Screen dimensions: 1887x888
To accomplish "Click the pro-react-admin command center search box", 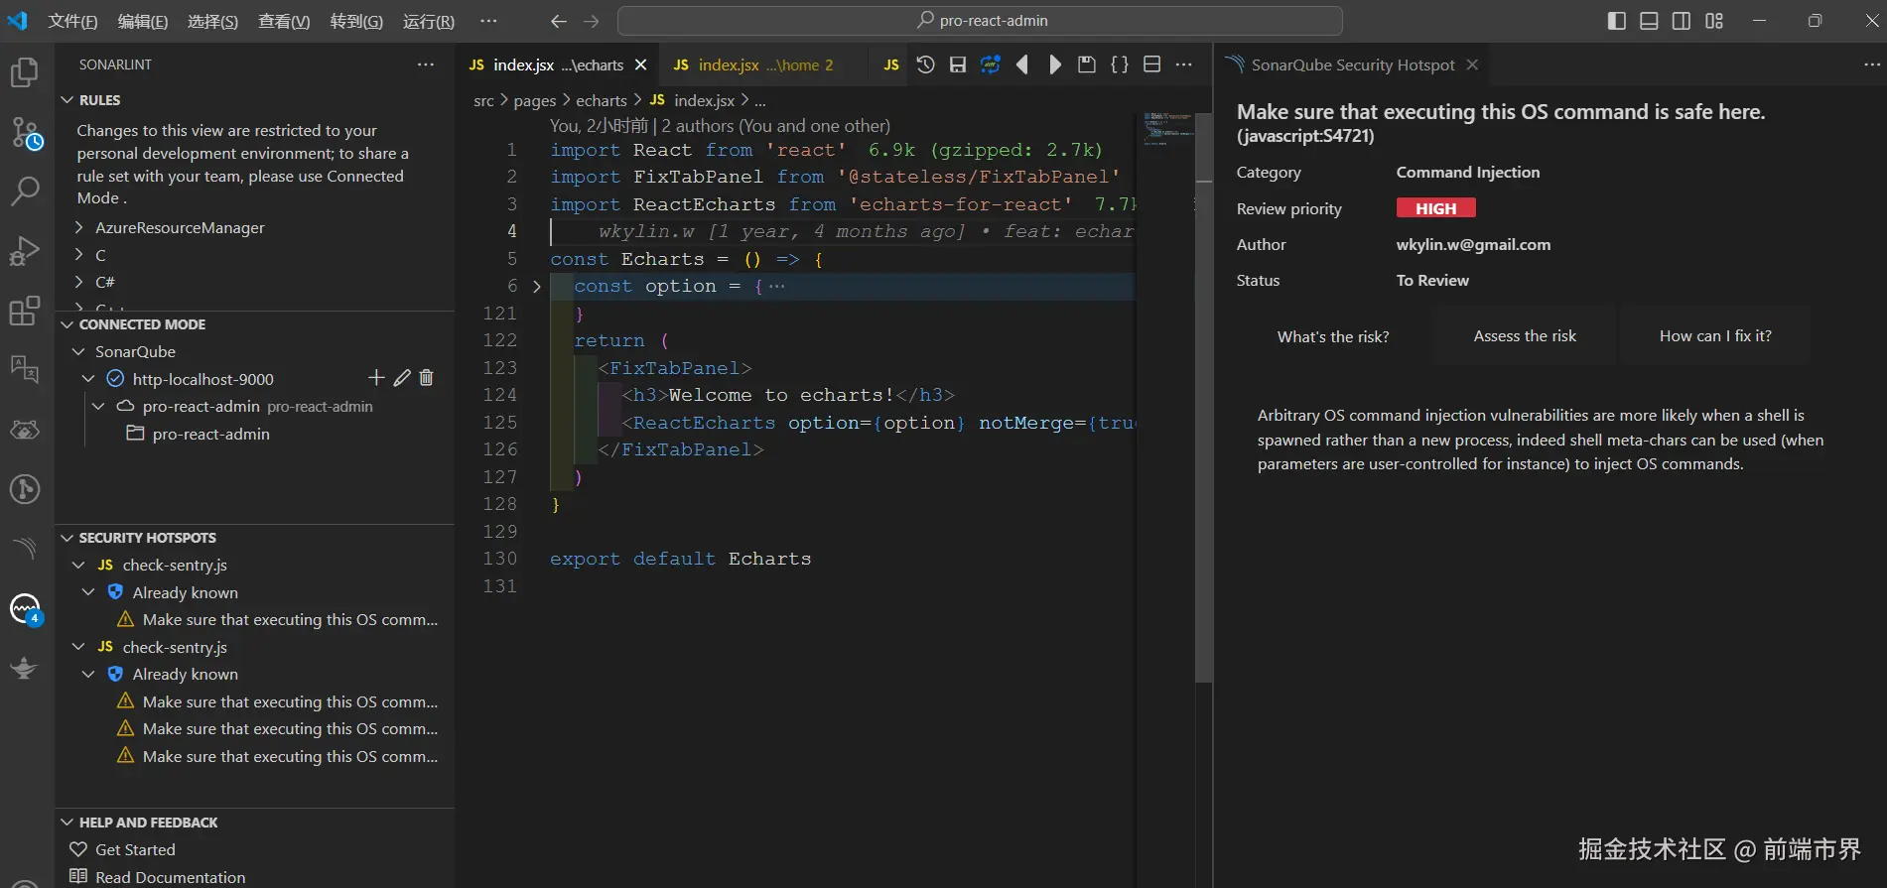I will click(980, 21).
